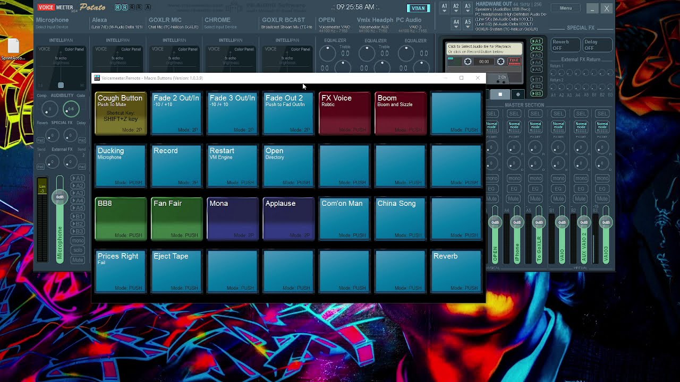Click the Macro Buttons window title icon
This screenshot has height=382, width=680.
(97, 78)
